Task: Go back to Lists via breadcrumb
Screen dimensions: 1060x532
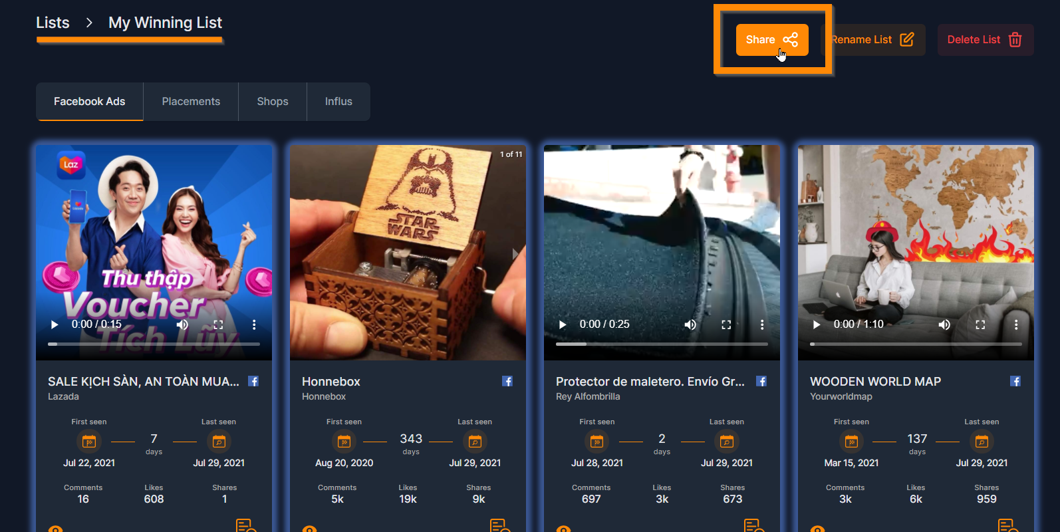Action: pyautogui.click(x=53, y=23)
